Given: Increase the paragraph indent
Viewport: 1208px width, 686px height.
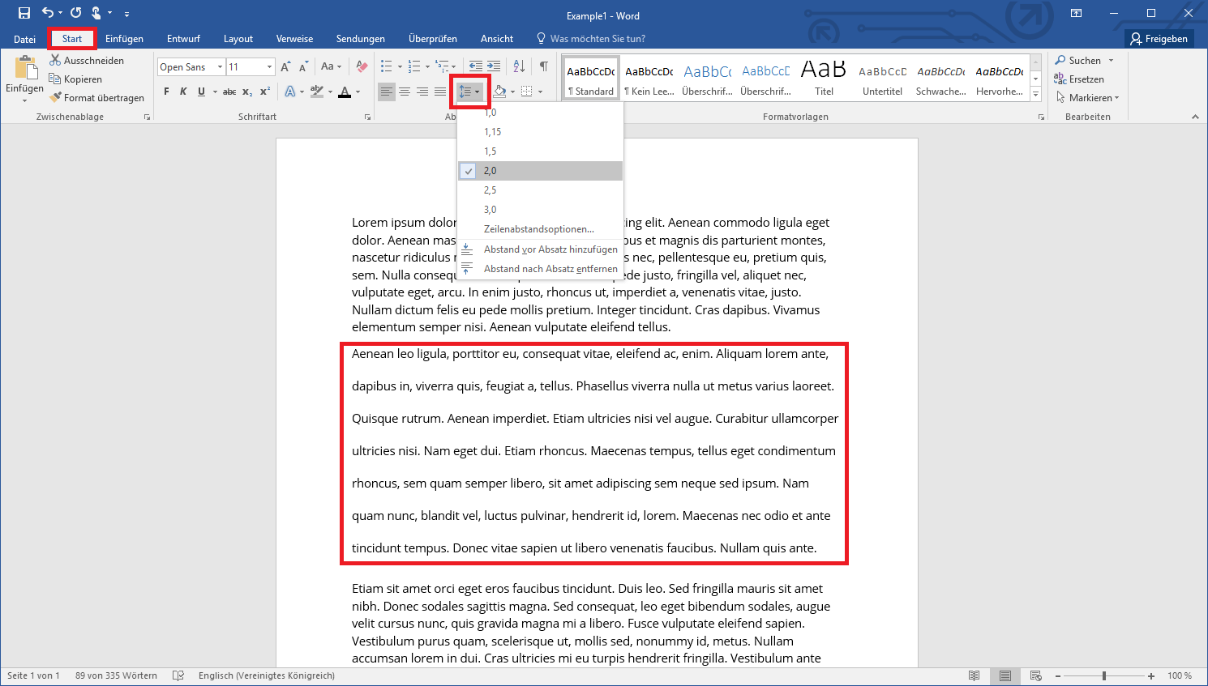Looking at the screenshot, I should point(494,66).
